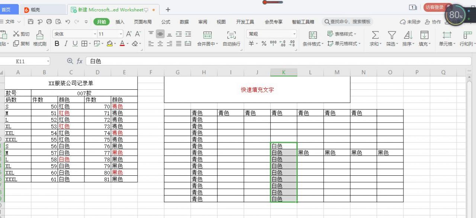Expand the number format 常规 dropdown
476x218 pixels.
(295, 34)
